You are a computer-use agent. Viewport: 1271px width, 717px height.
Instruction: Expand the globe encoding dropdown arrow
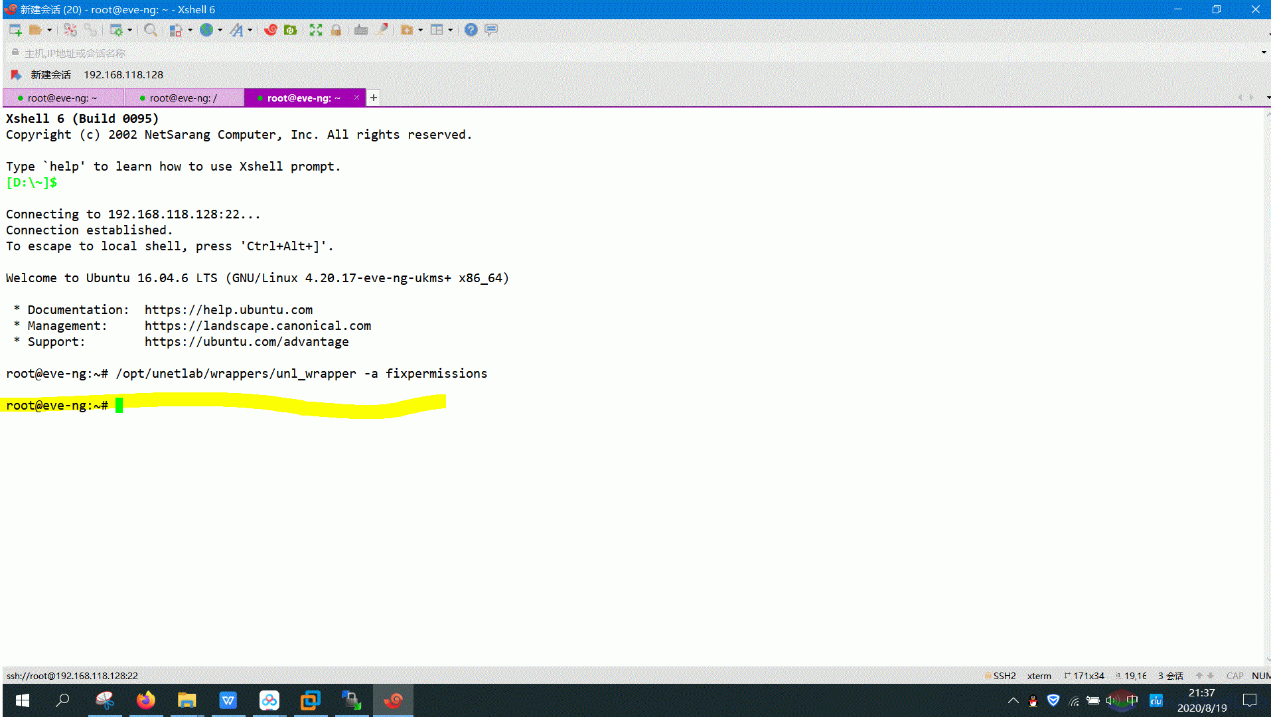(220, 30)
